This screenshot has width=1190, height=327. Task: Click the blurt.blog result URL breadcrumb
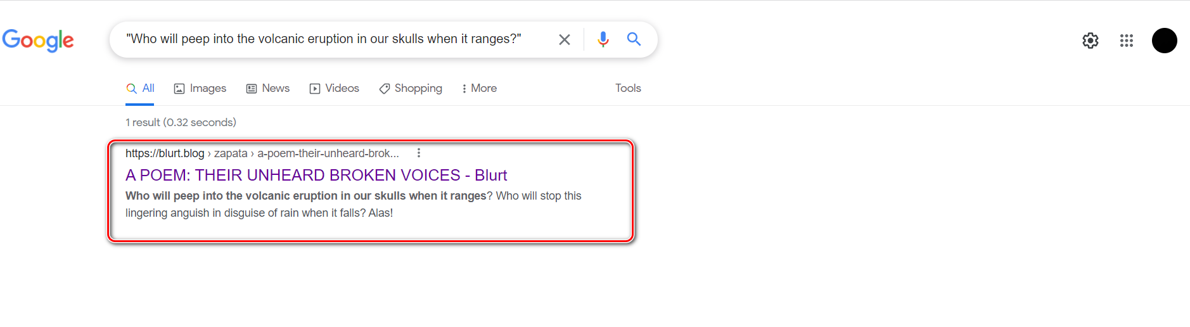pos(262,153)
